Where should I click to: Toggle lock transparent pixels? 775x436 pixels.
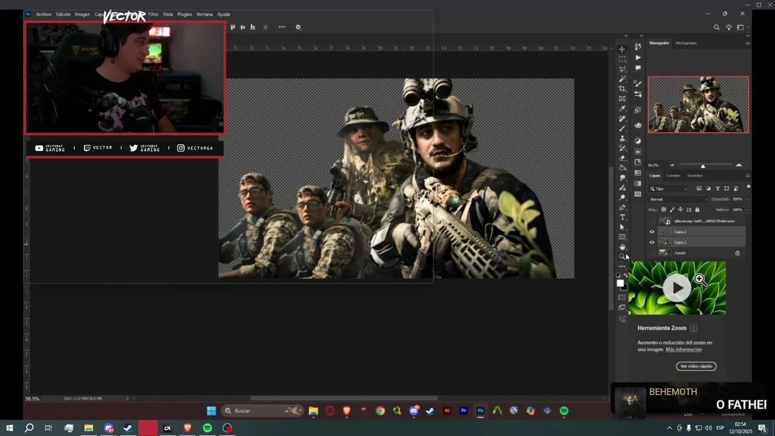tap(664, 210)
